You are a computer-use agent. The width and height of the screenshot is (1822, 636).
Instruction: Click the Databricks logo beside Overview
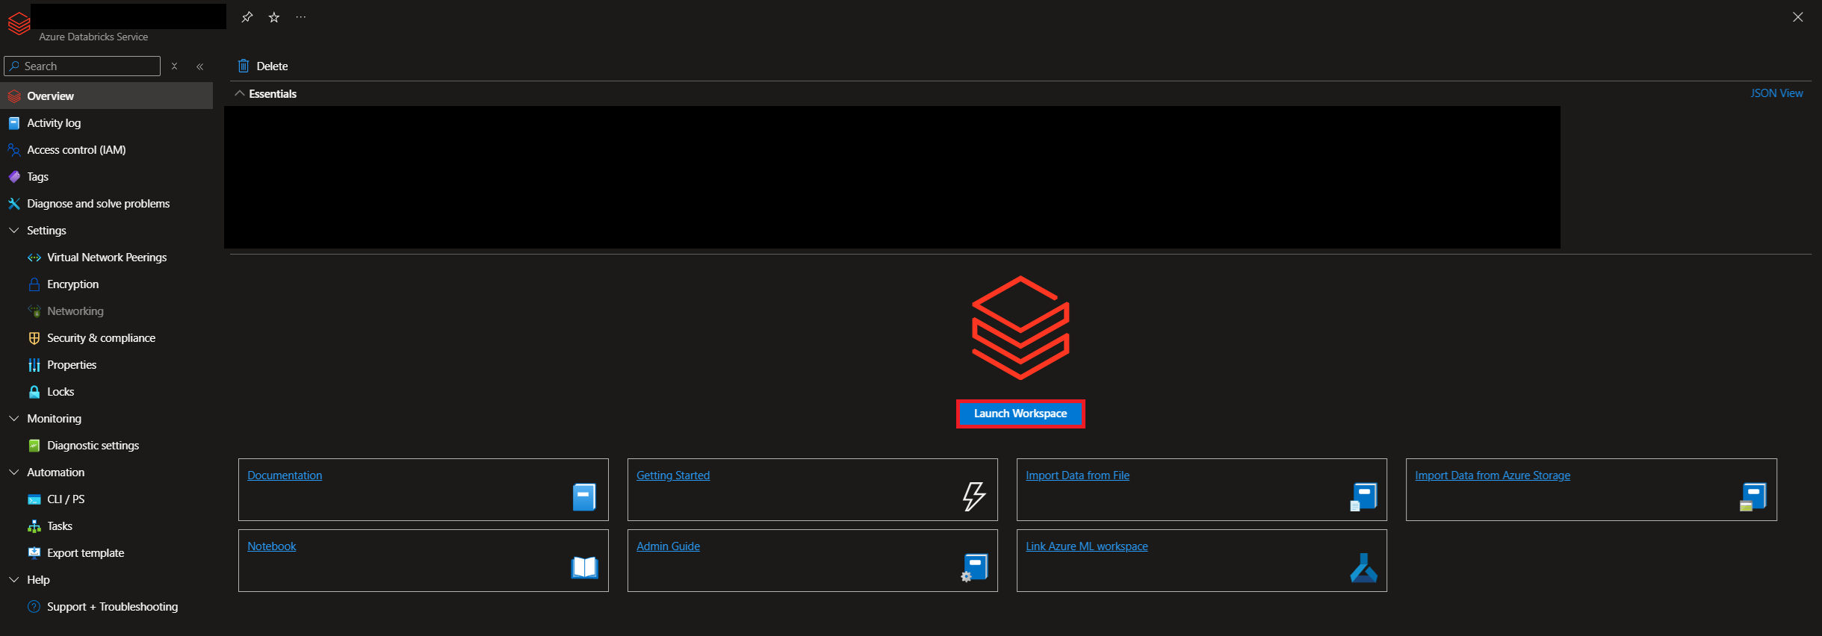pos(14,96)
